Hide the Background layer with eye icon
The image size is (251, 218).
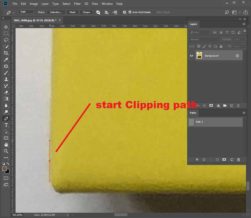click(x=191, y=56)
